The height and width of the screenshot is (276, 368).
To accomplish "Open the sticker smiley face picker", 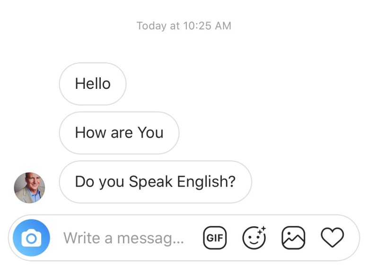I will coord(254,238).
